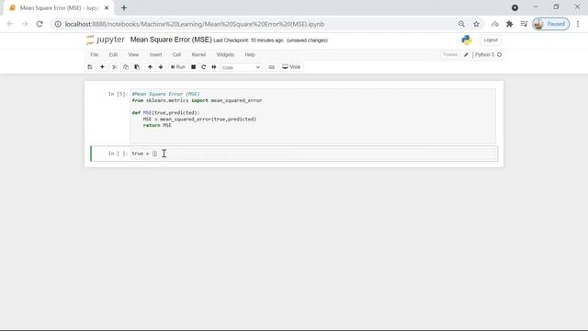Click the MSE function definition code cell
588x331 pixels.
click(312, 116)
